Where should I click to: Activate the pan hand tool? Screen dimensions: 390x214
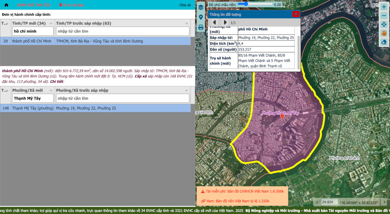point(384,33)
